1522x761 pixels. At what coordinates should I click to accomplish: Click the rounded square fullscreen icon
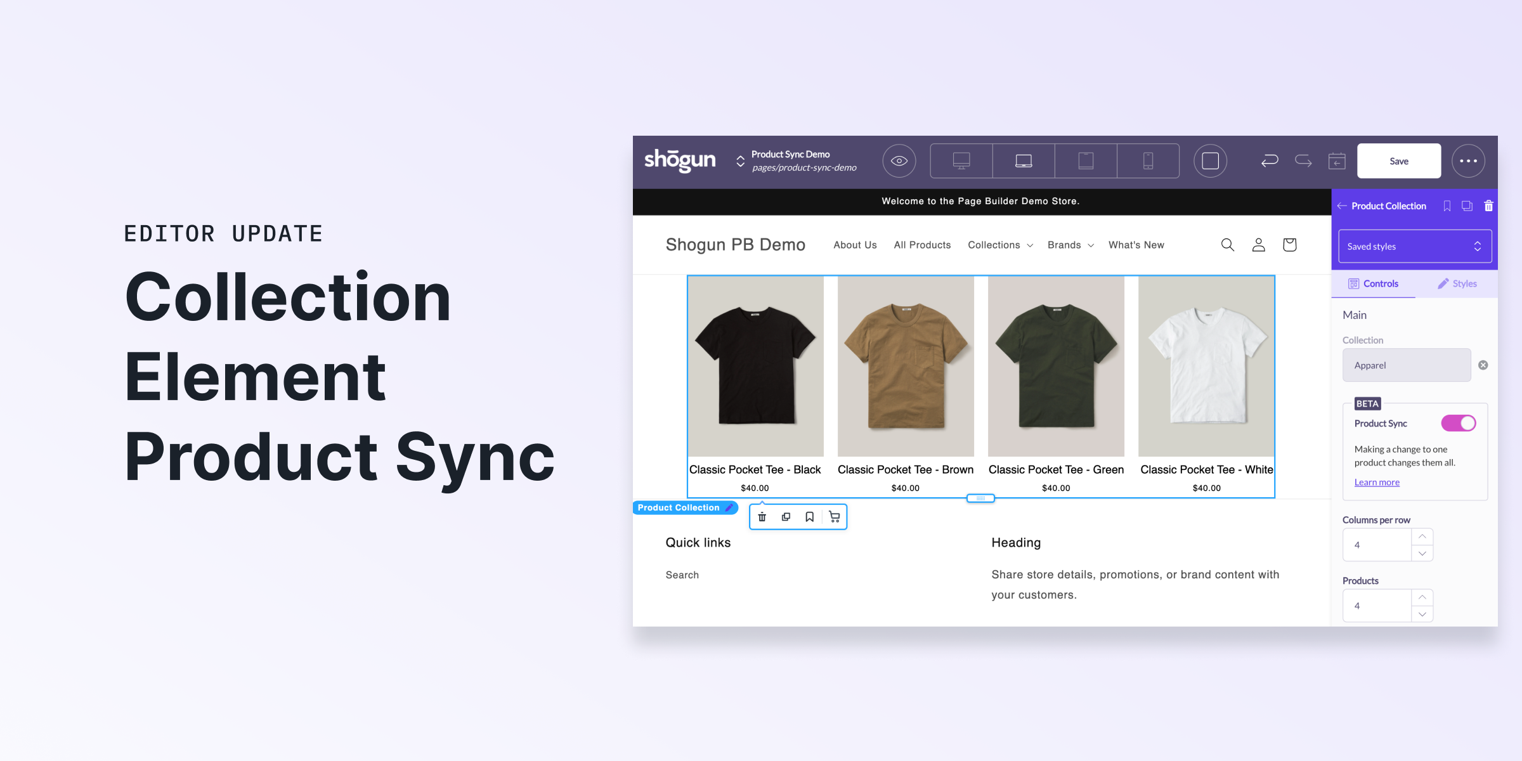click(x=1211, y=161)
